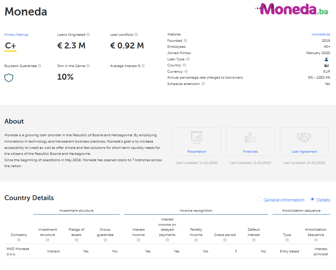Click info icon next to Average Interest %
Viewport: 336px width, 270px height.
pyautogui.click(x=143, y=66)
